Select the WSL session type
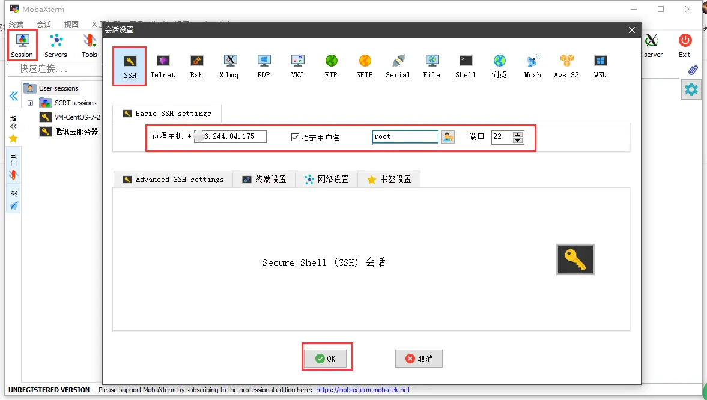 [x=600, y=66]
